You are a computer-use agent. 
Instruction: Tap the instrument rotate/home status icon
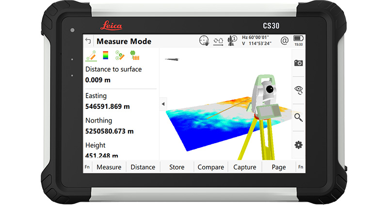[x=218, y=41]
